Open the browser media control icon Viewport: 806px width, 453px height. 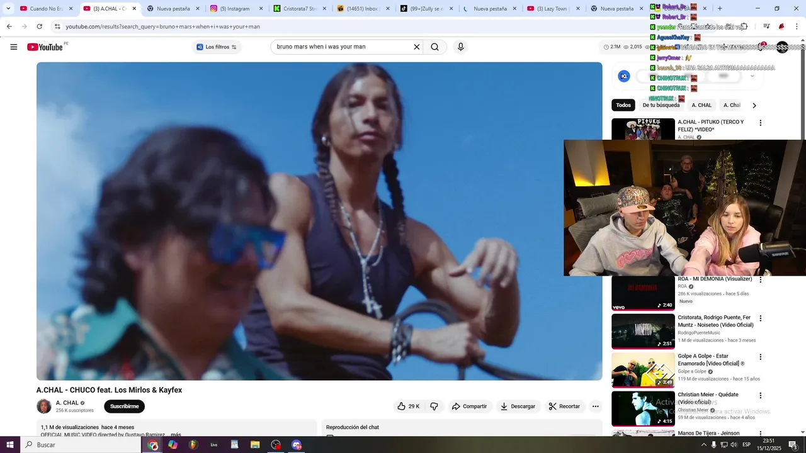pyautogui.click(x=766, y=26)
